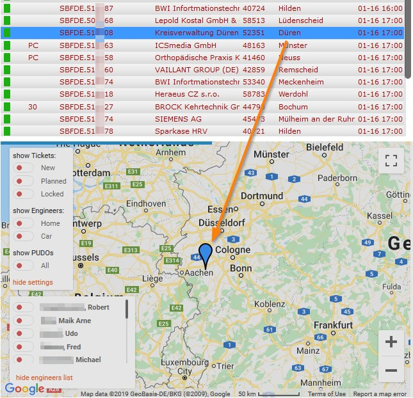Image resolution: width=413 pixels, height=398 pixels.
Task: Open the map in fullscreen view
Action: click(x=391, y=161)
